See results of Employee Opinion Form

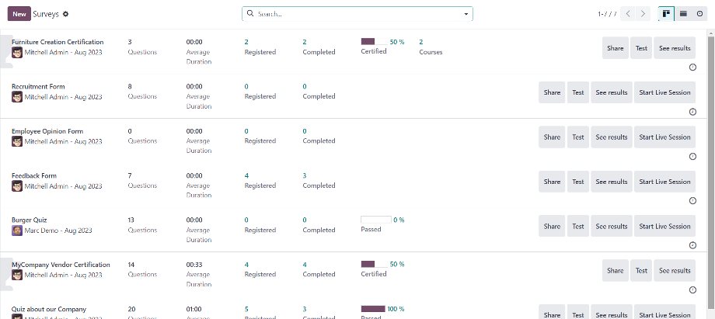click(x=612, y=137)
